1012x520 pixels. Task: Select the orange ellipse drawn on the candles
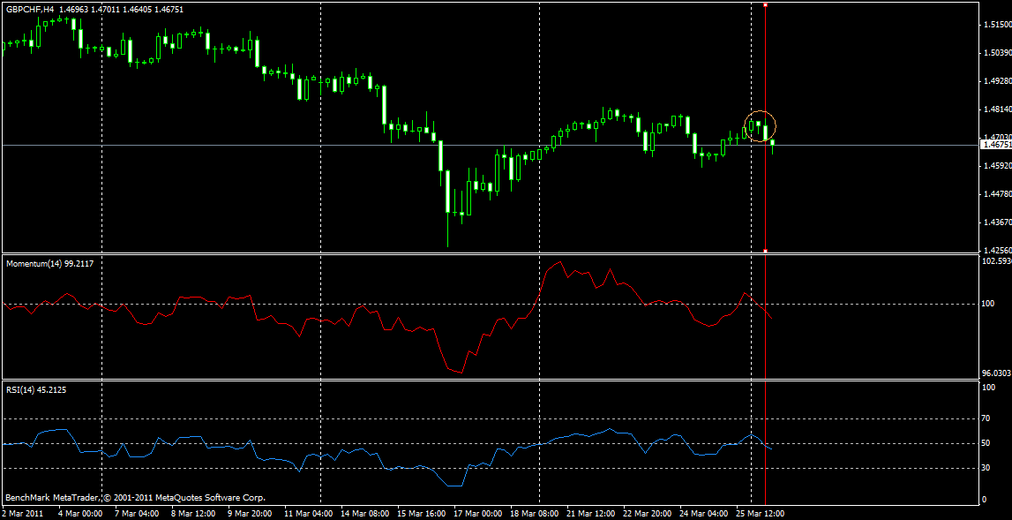760,125
